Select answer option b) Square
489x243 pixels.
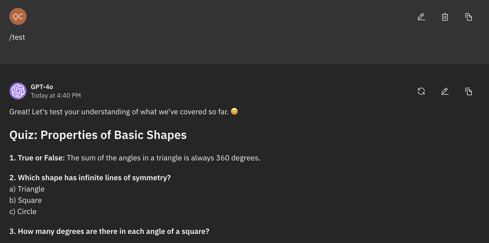[26, 200]
